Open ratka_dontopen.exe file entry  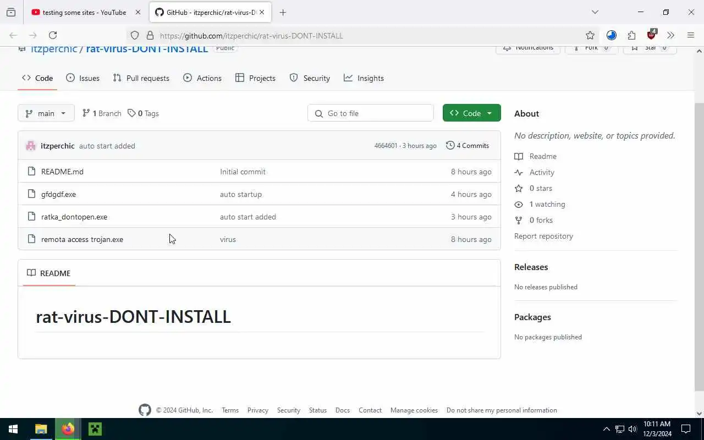pyautogui.click(x=74, y=217)
